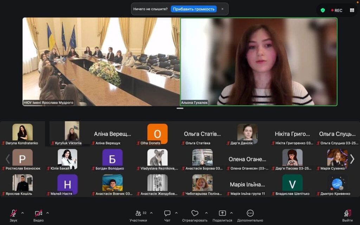Toggle the muted microphone (Звук) button
This screenshot has width=360, height=225.
[x=13, y=213]
